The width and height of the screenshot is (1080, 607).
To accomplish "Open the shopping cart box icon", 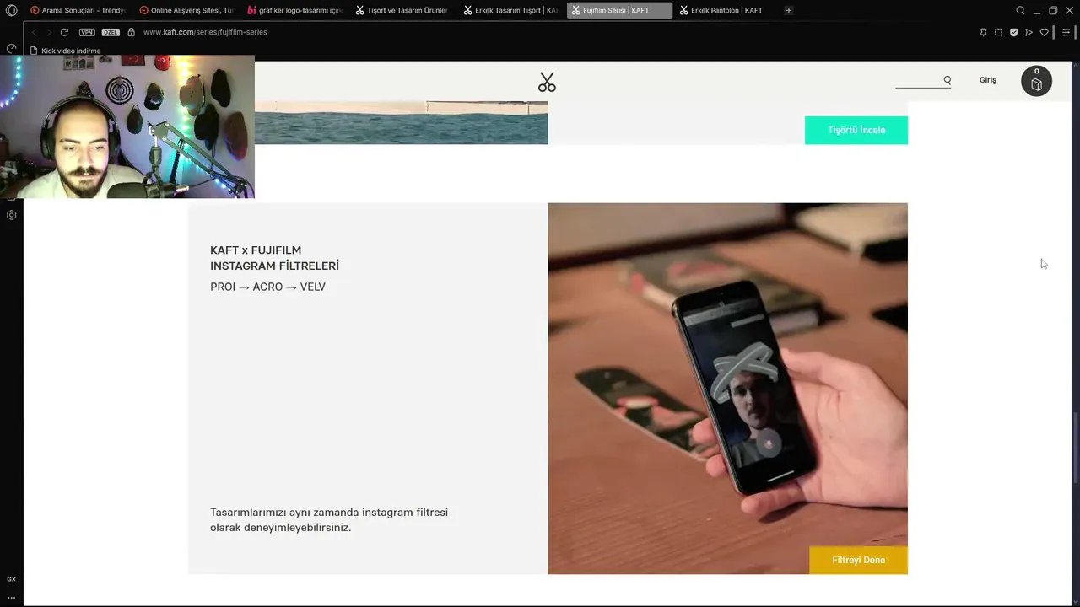I will tap(1036, 81).
